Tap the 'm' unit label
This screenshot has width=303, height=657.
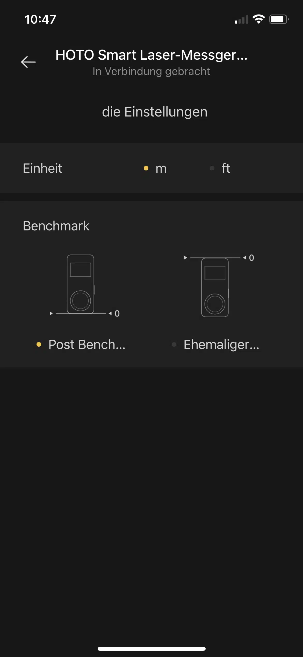coord(161,169)
